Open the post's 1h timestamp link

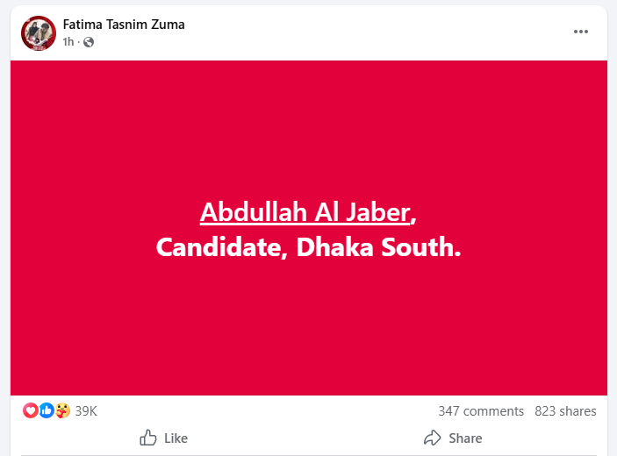pos(68,41)
